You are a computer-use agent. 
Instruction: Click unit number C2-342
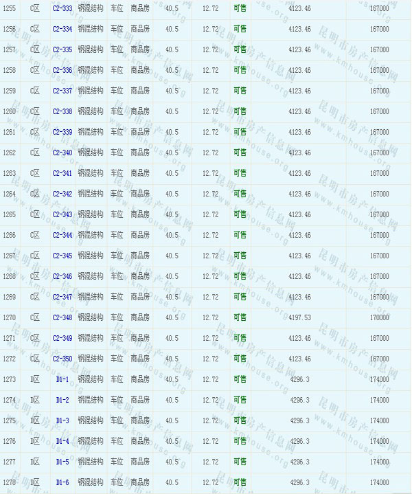(62, 194)
